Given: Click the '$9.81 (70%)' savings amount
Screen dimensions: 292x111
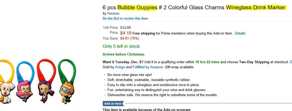Looking at the screenshot, I should (x=130, y=38).
